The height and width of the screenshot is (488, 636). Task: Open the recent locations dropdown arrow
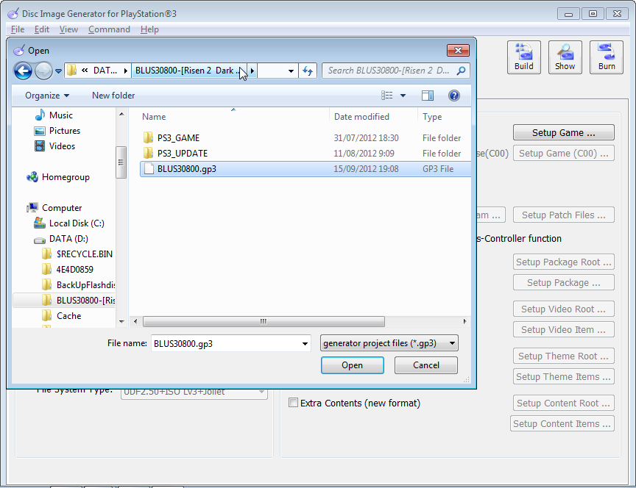coord(58,71)
